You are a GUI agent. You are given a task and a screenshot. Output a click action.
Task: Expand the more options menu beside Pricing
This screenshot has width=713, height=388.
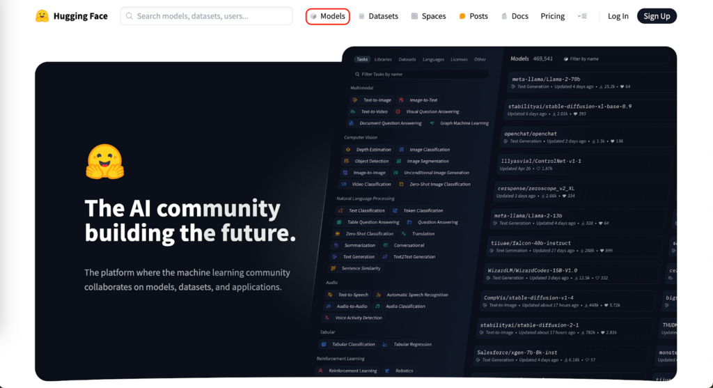[583, 16]
